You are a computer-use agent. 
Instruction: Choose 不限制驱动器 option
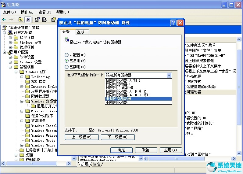click(138, 102)
